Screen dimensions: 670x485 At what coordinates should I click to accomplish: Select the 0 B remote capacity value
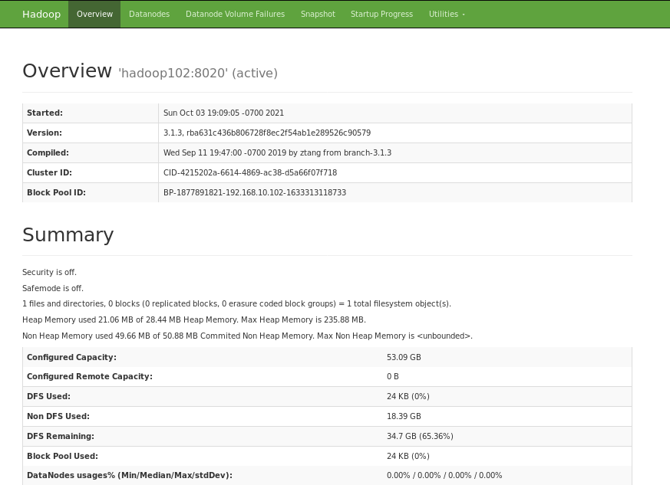(393, 377)
